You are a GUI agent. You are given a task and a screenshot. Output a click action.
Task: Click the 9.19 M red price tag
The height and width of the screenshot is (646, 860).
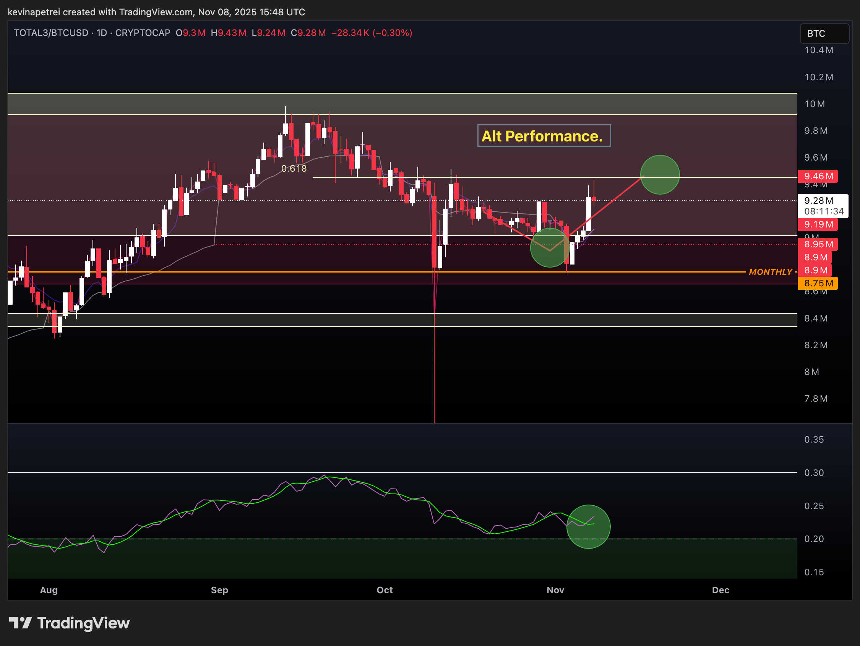pyautogui.click(x=818, y=224)
